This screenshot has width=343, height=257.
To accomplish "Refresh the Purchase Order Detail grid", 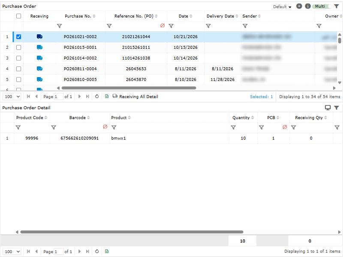I will click(x=97, y=251).
